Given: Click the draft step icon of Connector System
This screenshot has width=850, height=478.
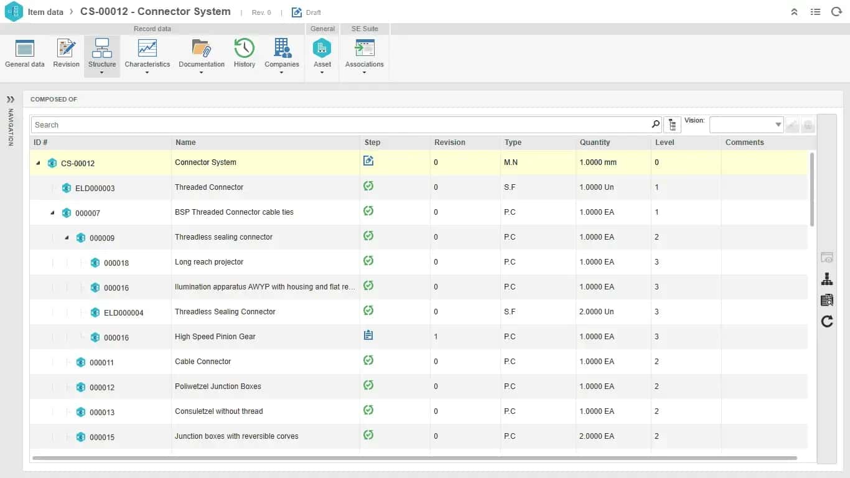Looking at the screenshot, I should click(368, 161).
